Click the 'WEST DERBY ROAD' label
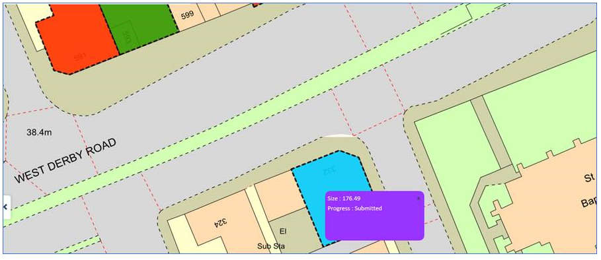The width and height of the screenshot is (601, 260). (65, 160)
